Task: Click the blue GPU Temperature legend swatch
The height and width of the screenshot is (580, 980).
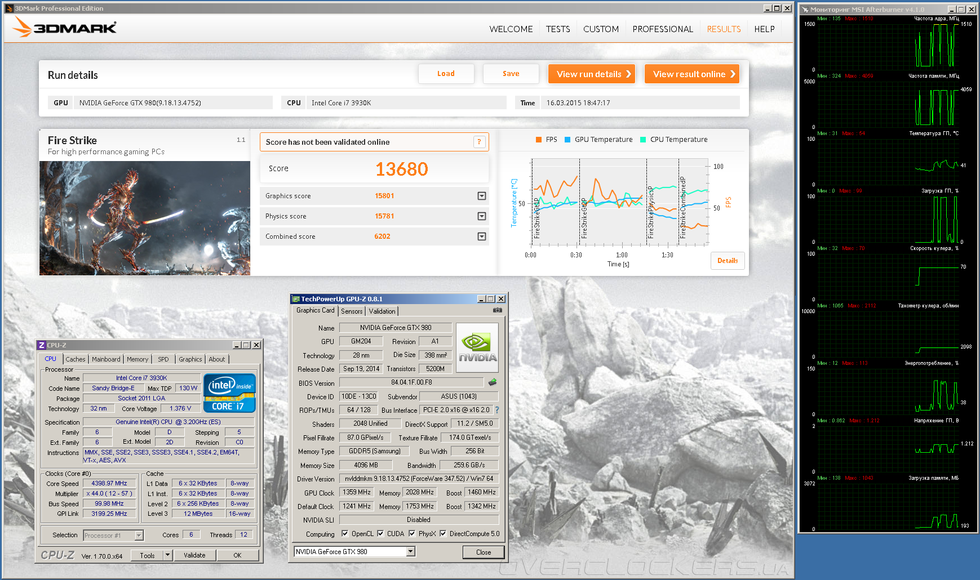Action: coord(567,140)
